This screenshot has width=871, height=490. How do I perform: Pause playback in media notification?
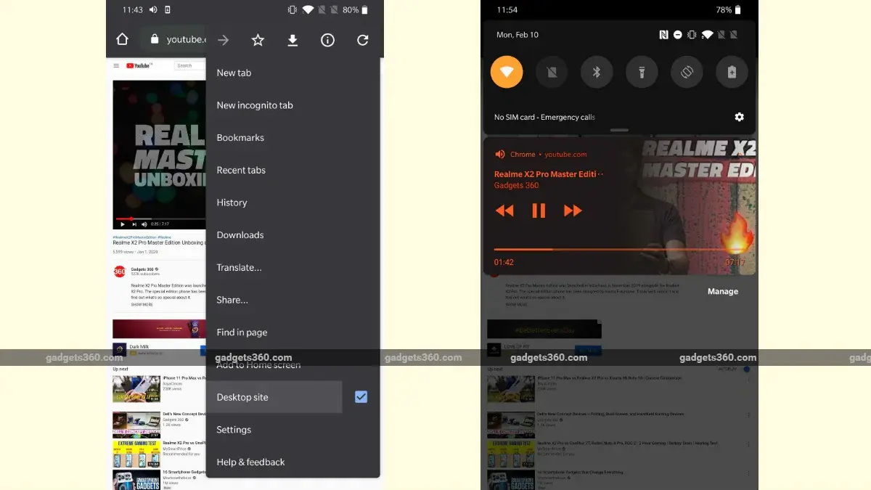point(539,211)
